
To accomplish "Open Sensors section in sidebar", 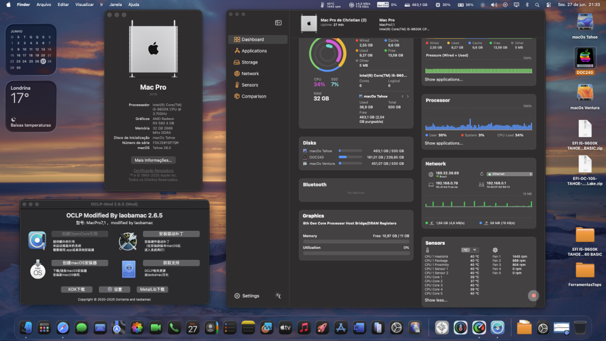I will coord(246,85).
